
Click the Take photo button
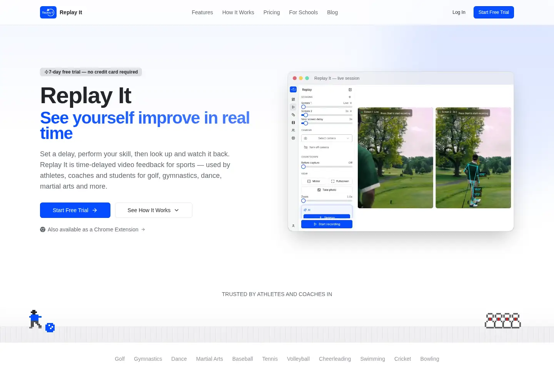[327, 190]
